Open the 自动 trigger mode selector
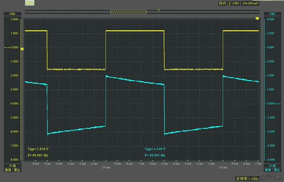The image size is (284, 182). coord(222,3)
